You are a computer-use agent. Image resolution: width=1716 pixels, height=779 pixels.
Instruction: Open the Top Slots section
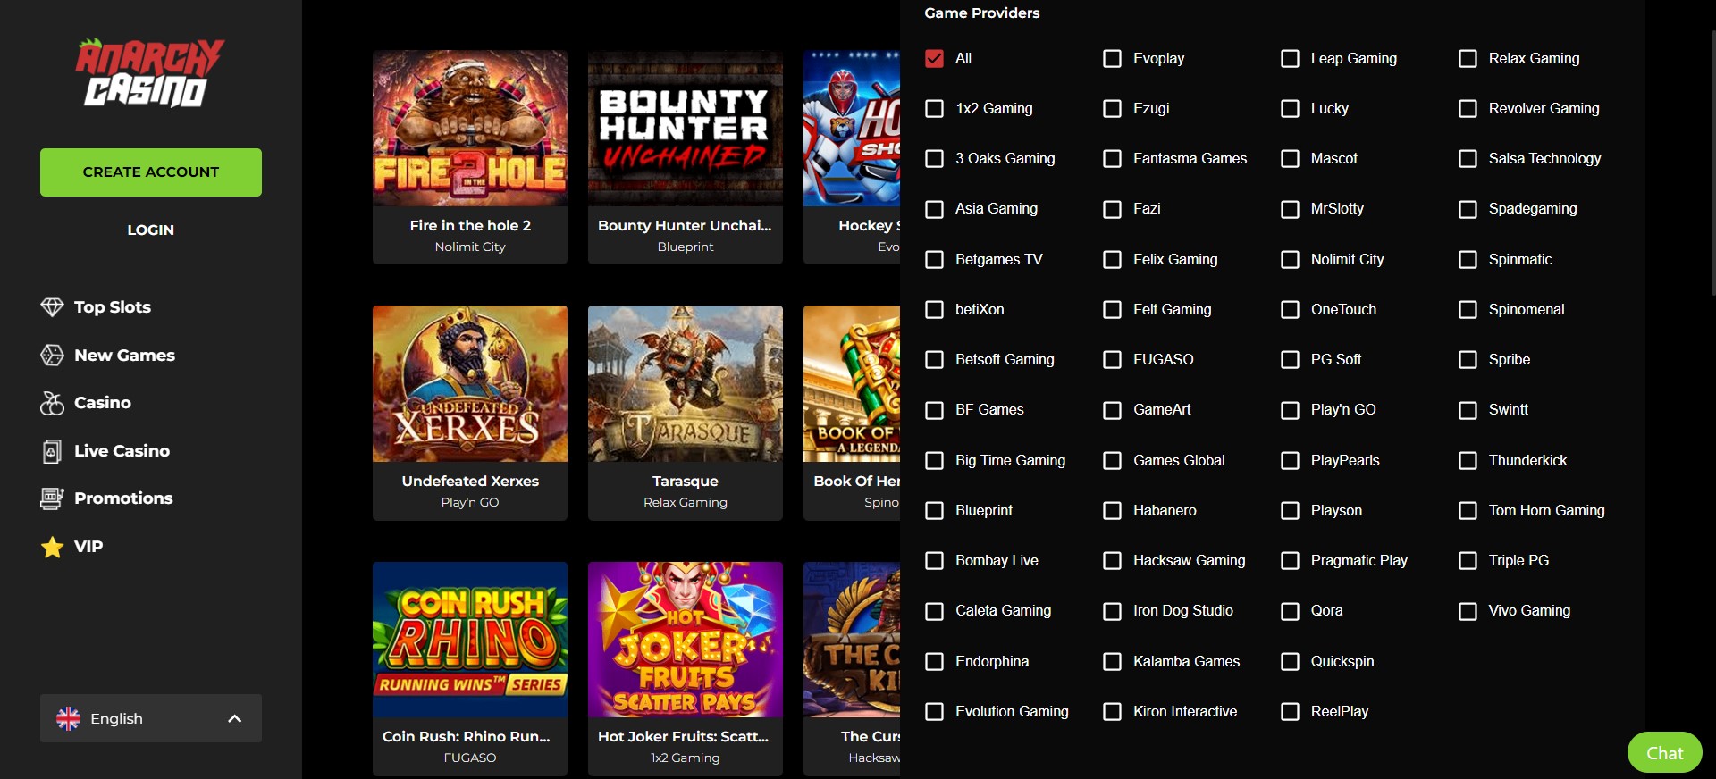[x=113, y=307]
